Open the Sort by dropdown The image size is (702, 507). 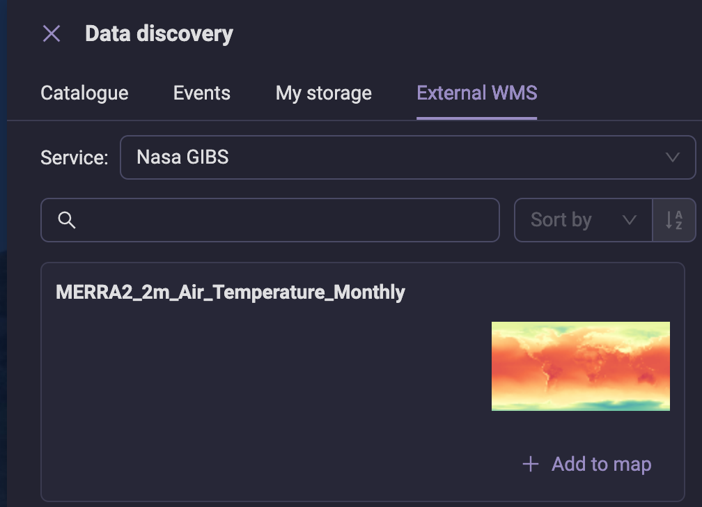pyautogui.click(x=584, y=220)
